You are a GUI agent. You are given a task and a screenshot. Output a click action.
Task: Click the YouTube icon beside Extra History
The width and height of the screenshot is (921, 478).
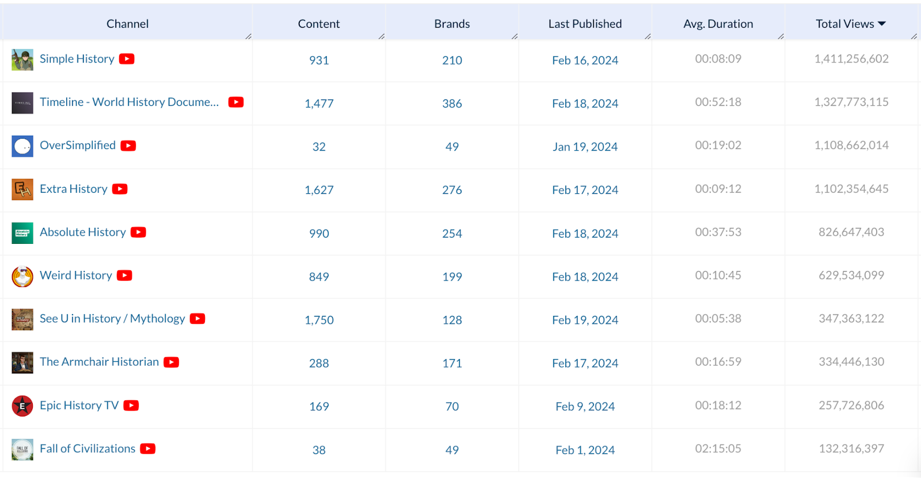tap(120, 189)
